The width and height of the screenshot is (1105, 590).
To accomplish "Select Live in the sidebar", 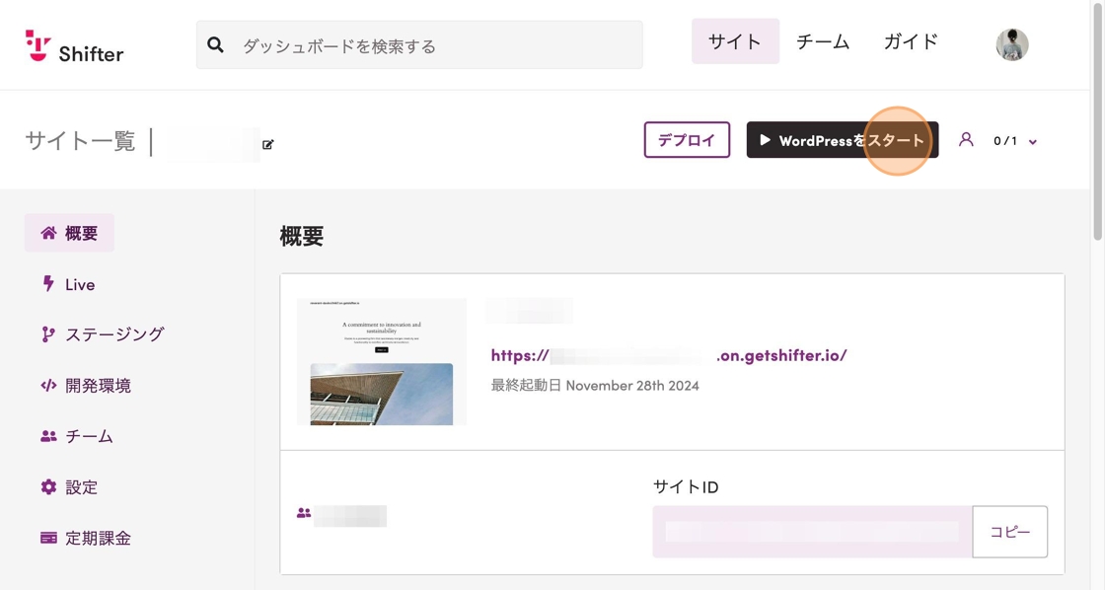I will (x=68, y=284).
